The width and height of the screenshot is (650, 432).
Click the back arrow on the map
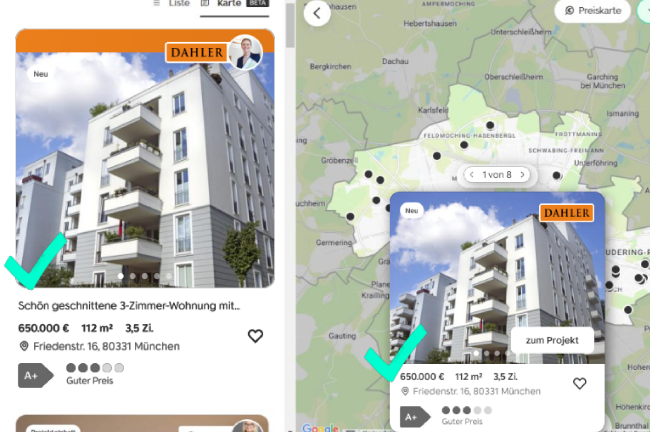[317, 13]
